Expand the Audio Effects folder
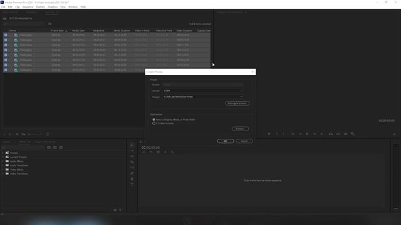Screen dimensions: 401x225 pos(3,161)
